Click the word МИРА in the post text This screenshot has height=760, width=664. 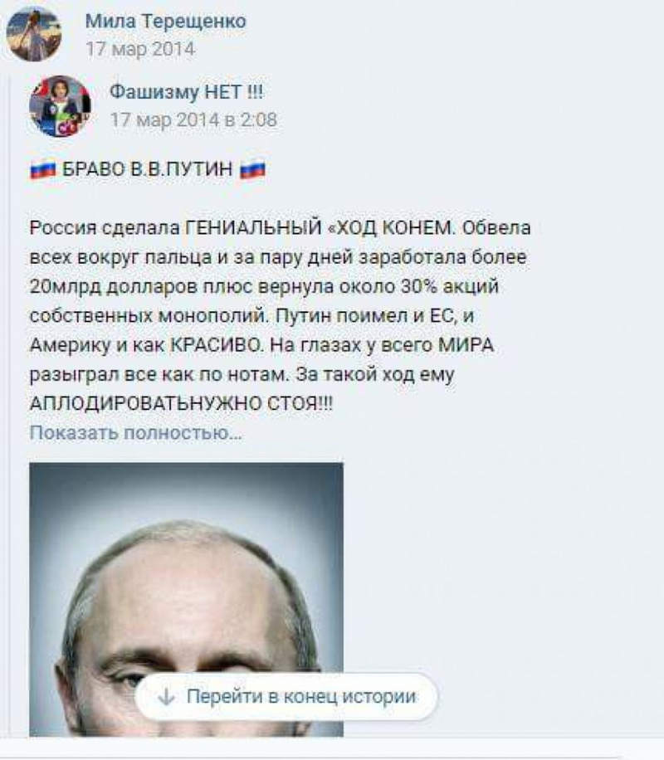tap(466, 345)
